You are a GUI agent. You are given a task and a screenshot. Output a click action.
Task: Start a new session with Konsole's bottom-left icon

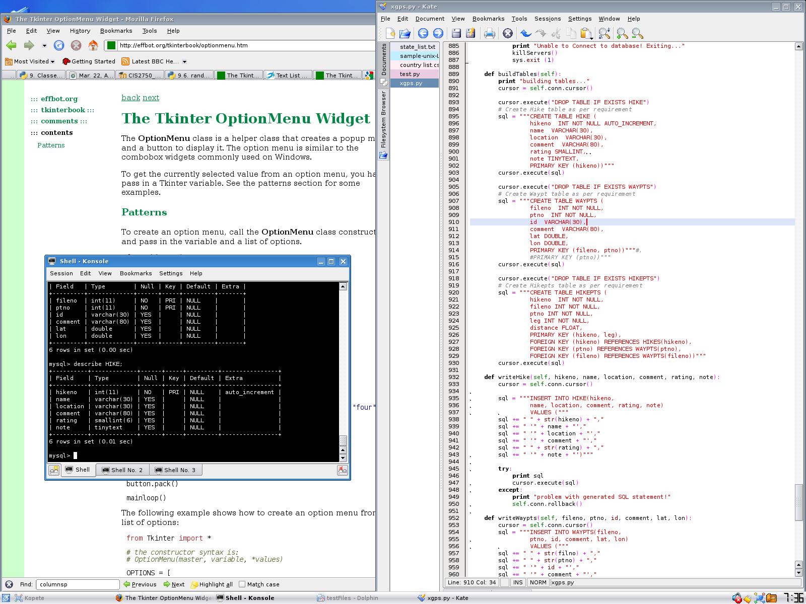(54, 470)
